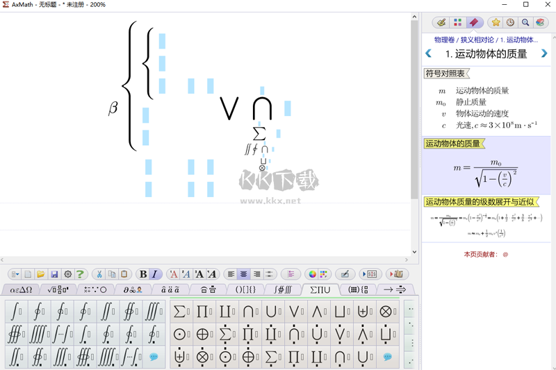Open the accents â ä ã tab
The height and width of the screenshot is (370, 556).
170,289
